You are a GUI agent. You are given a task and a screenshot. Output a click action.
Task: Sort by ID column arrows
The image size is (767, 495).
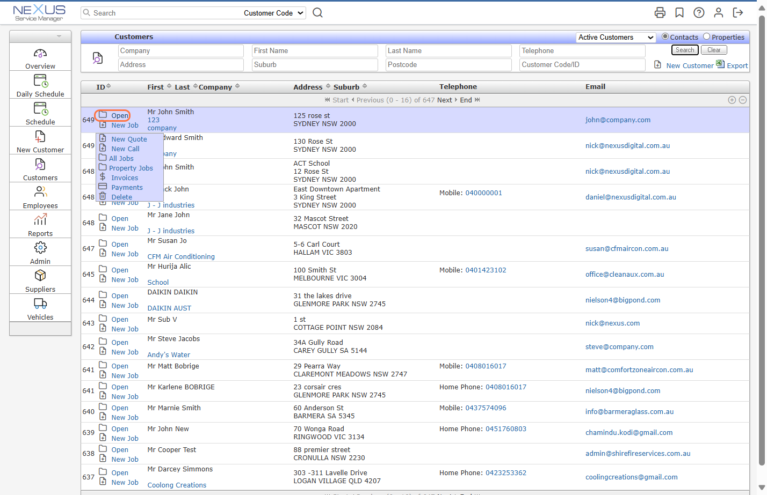pos(108,86)
